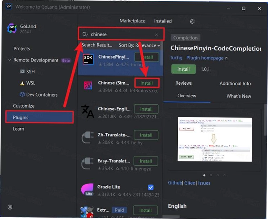Click the GoLand title bar app icon
Viewport: 268px width, 219px height.
tap(9, 7)
